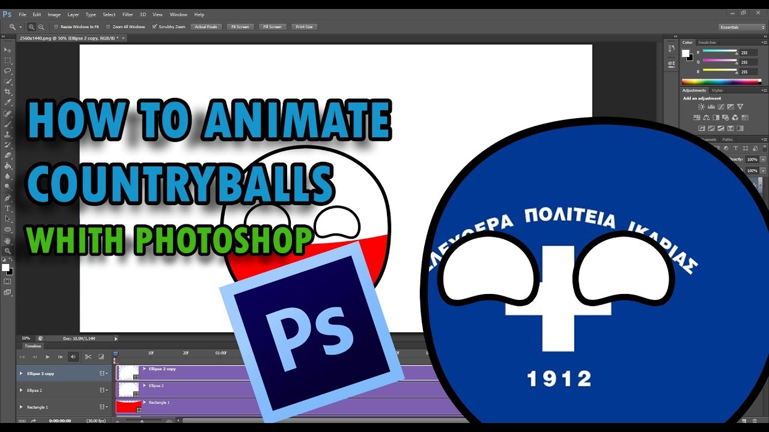This screenshot has height=432, width=769.
Task: Expand the Ellipse 2 copy track
Action: tap(21, 373)
